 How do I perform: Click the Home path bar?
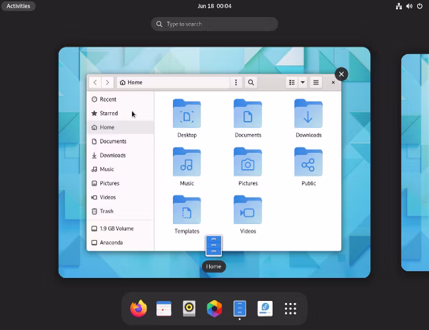(173, 82)
